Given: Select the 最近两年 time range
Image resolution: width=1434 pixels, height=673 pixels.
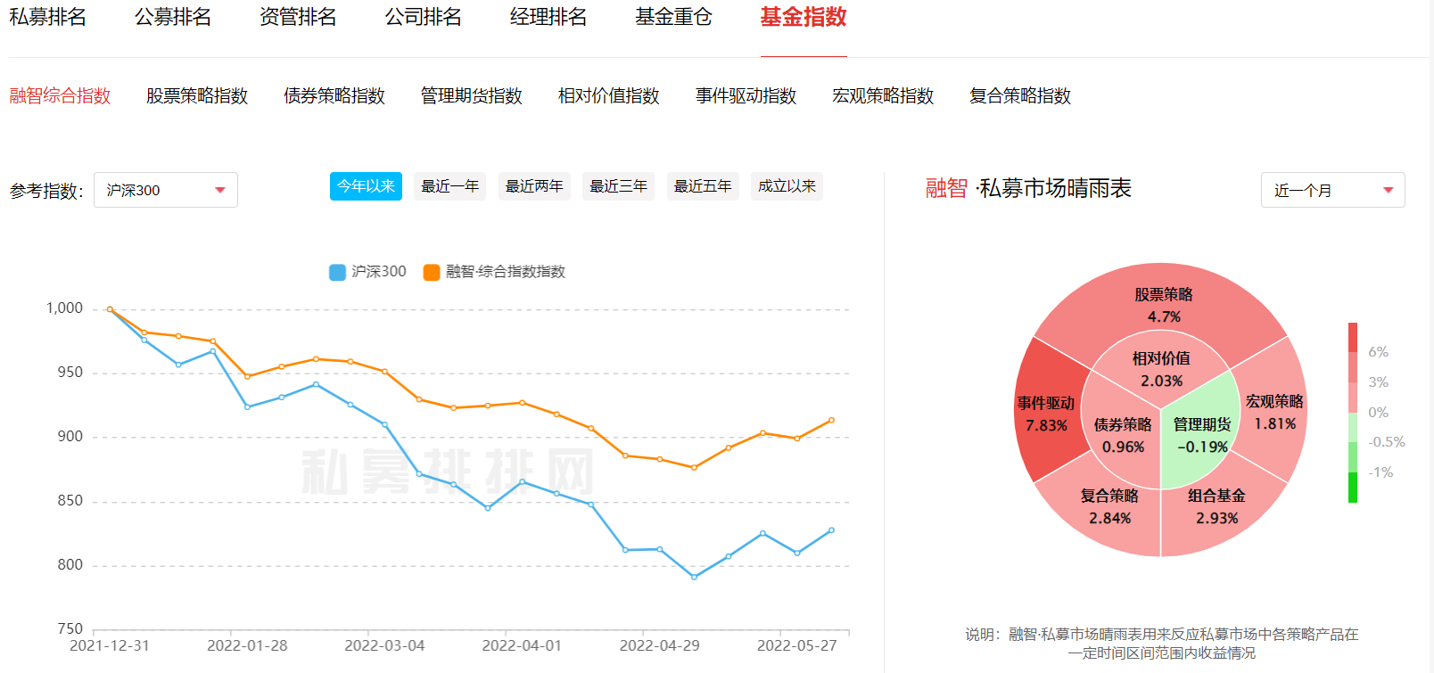Looking at the screenshot, I should [x=534, y=186].
